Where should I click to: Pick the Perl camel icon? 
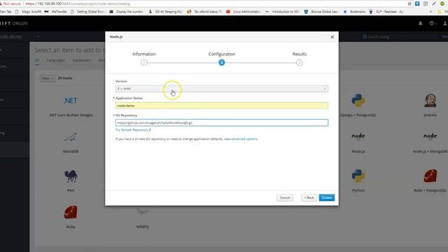tap(71, 176)
